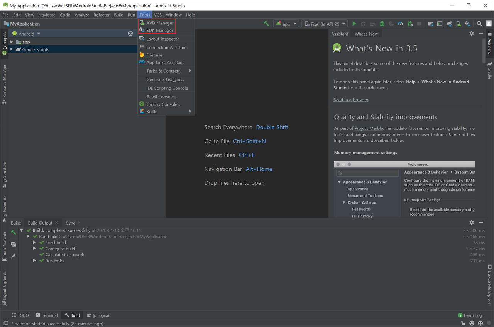Close the Sync tab
The height and width of the screenshot is (327, 494).
(79, 223)
